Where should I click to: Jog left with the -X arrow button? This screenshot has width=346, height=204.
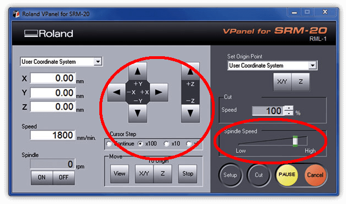click(116, 93)
